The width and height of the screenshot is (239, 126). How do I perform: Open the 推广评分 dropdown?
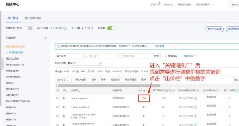click(x=104, y=56)
